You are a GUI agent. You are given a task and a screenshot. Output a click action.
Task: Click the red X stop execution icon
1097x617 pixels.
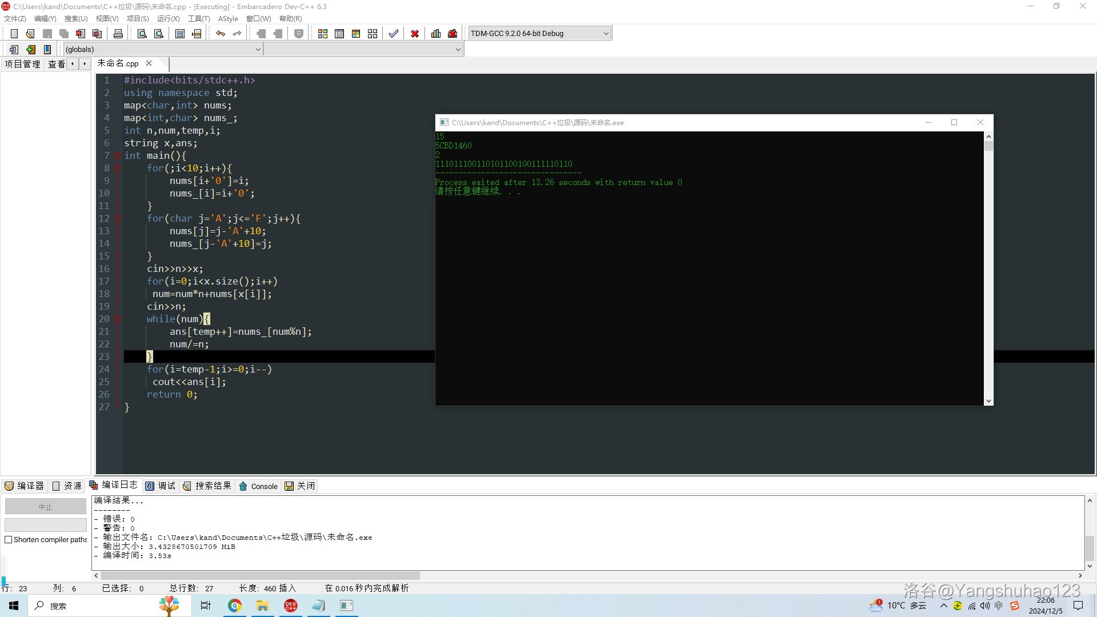tap(415, 34)
